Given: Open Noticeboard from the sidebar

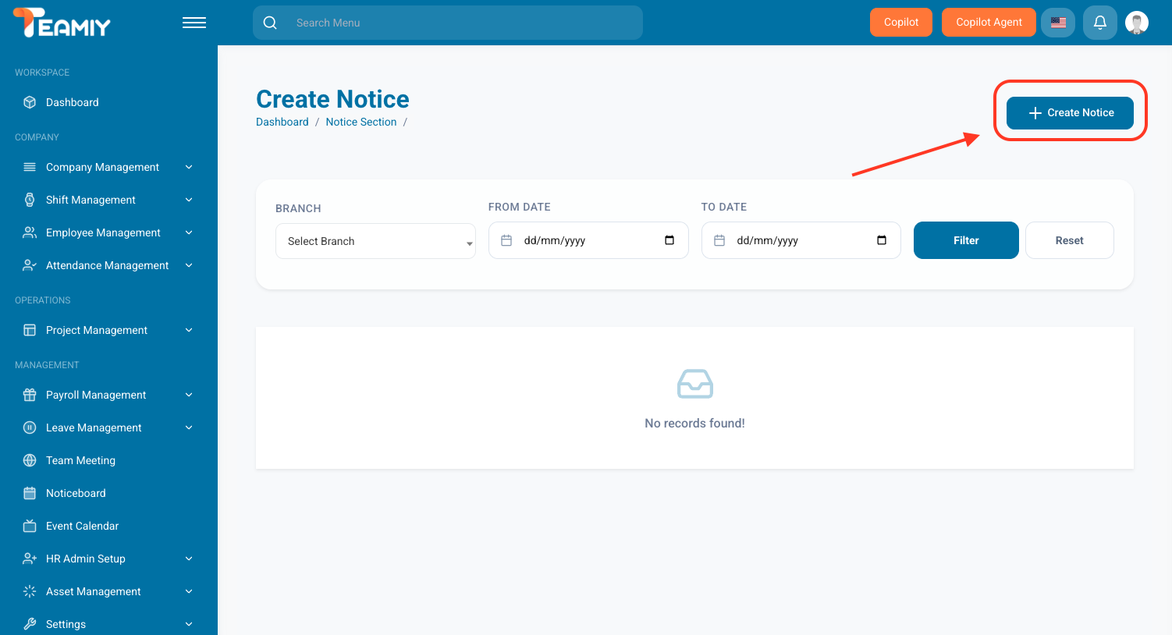Looking at the screenshot, I should pos(76,493).
